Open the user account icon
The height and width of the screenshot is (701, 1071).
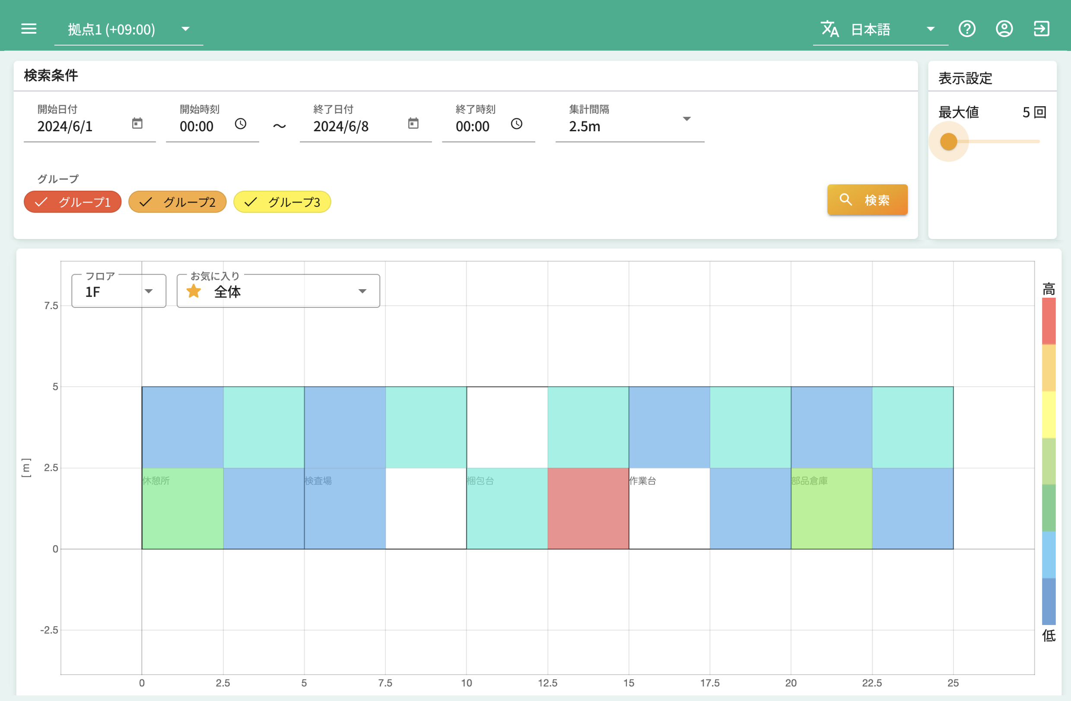point(1004,29)
